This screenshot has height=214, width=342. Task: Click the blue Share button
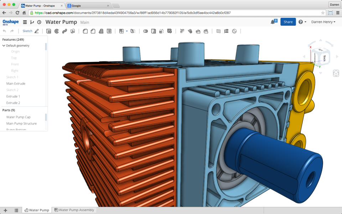288,22
